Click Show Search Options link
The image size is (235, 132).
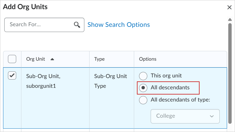(119, 25)
